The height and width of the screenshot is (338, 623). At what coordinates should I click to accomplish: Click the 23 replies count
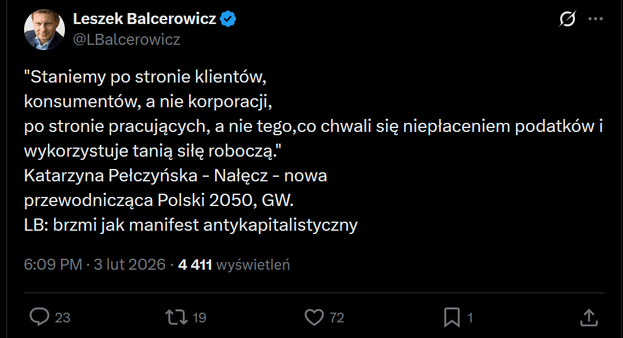click(x=62, y=317)
